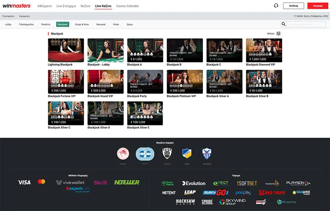Click the search magnifier icon

[x=283, y=24]
